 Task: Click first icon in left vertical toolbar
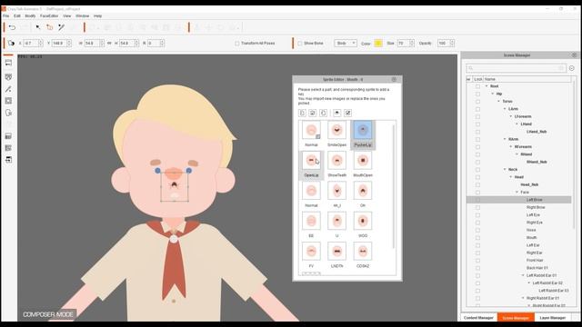click(x=8, y=63)
